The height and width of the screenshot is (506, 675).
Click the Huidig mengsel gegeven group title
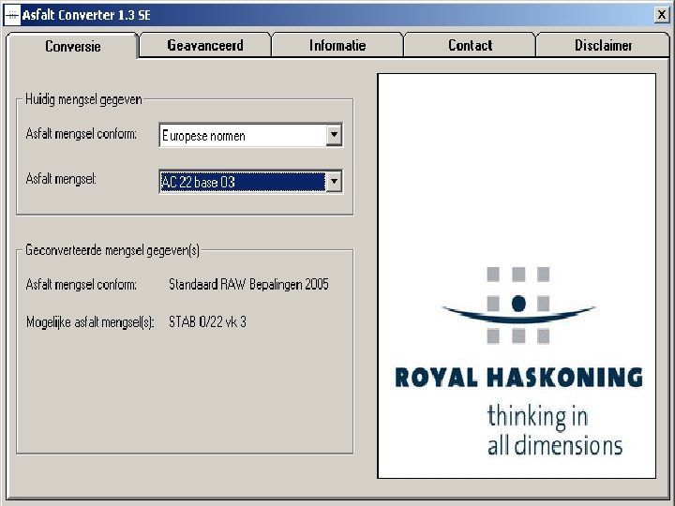[x=83, y=99]
